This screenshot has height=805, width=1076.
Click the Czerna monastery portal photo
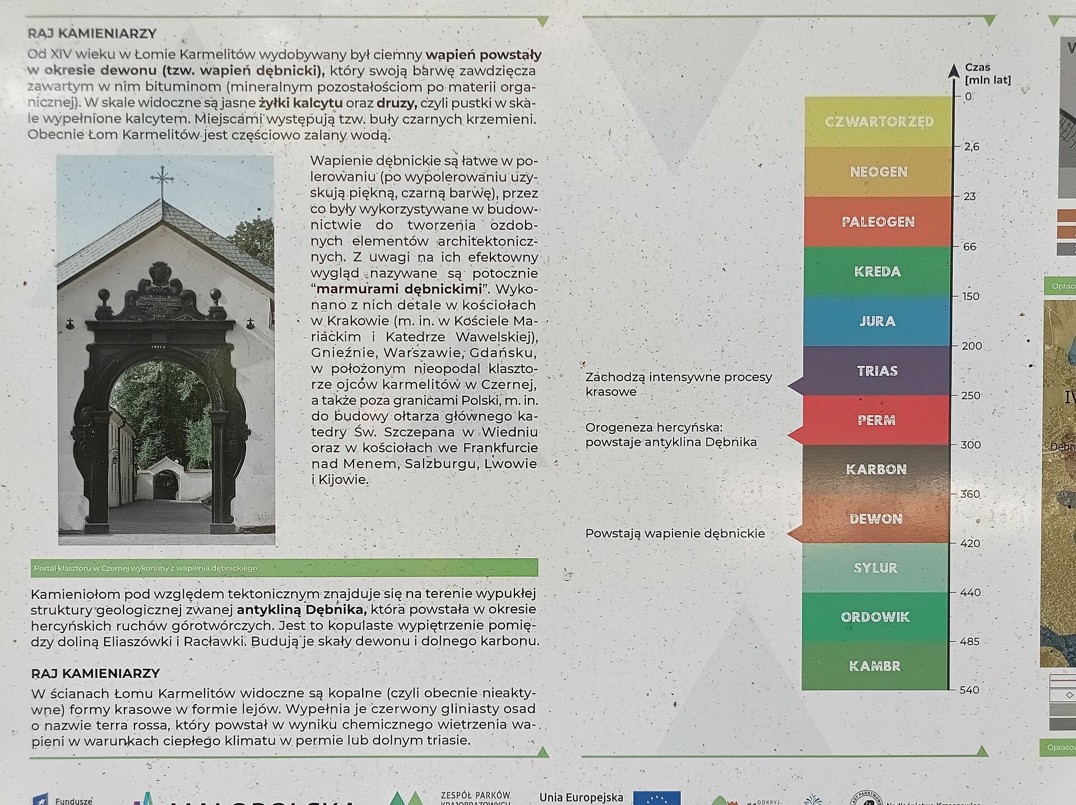click(166, 350)
